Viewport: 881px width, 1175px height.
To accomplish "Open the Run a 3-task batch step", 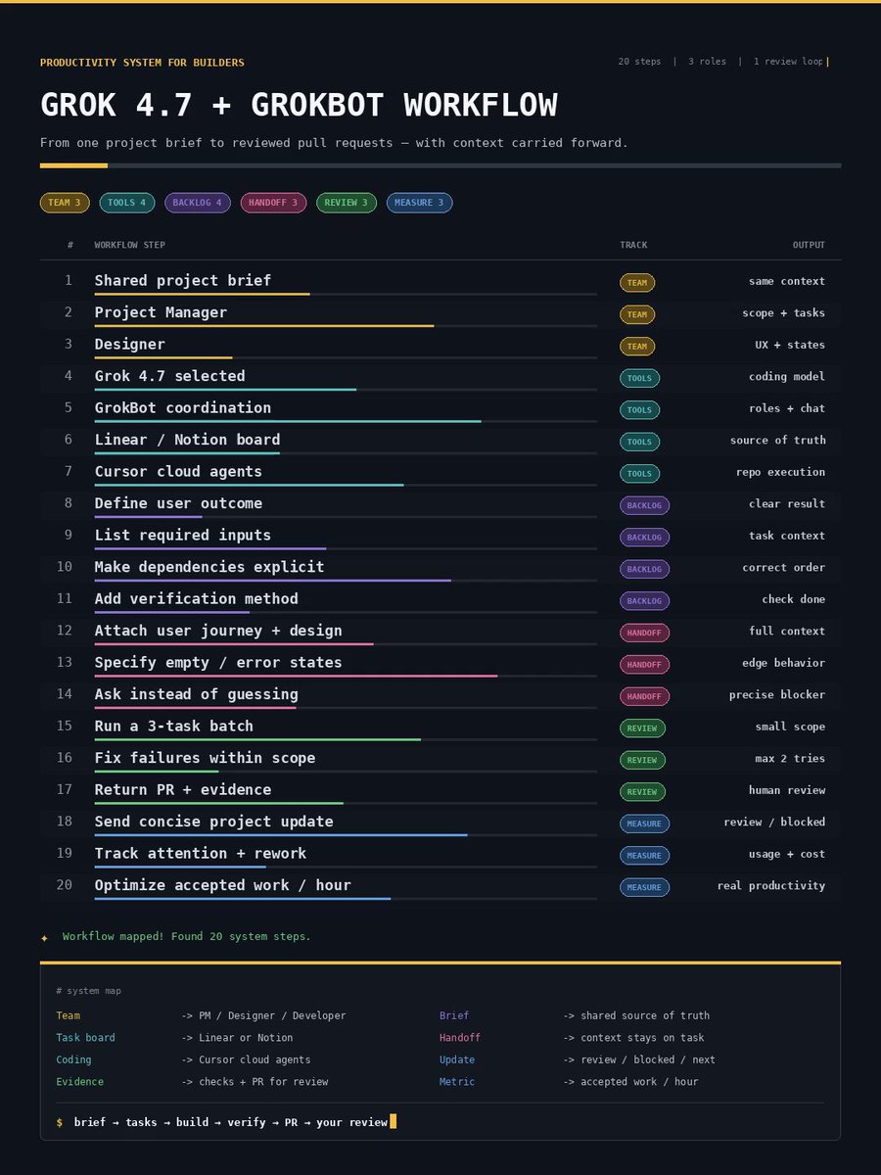I will coord(174,726).
